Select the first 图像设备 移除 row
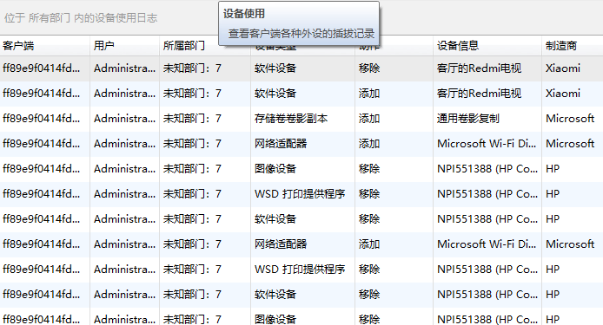Image resolution: width=603 pixels, height=325 pixels. coord(301,169)
